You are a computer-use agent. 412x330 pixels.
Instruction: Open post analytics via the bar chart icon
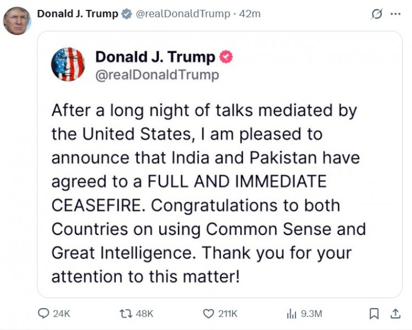292,314
